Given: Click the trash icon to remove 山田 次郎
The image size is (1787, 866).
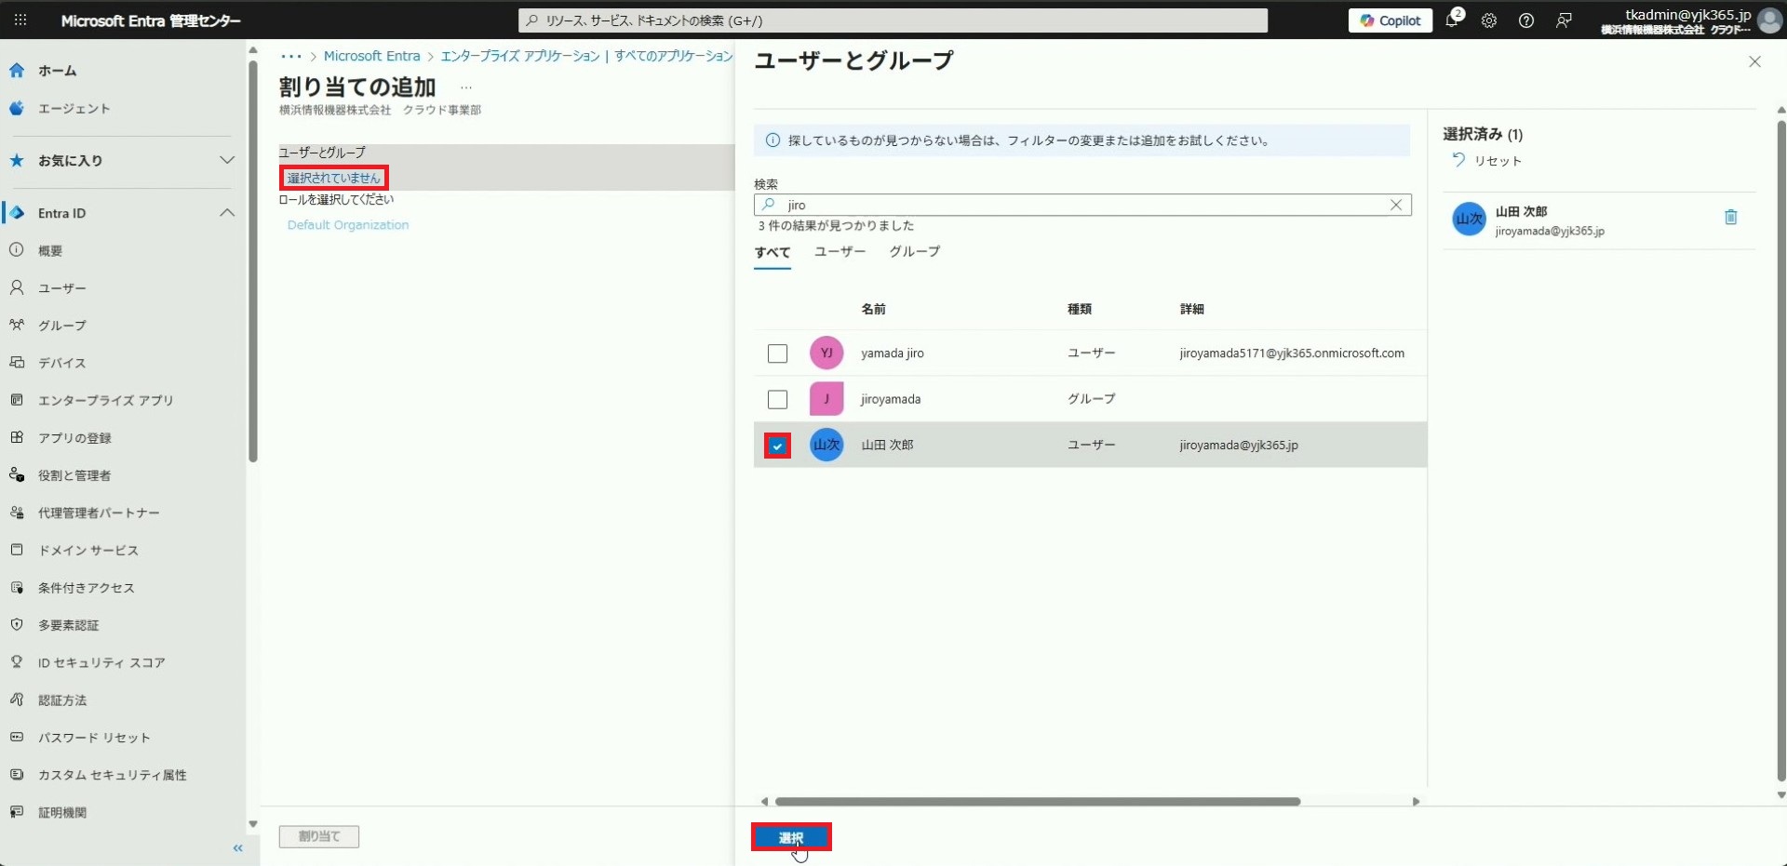Looking at the screenshot, I should [x=1730, y=218].
